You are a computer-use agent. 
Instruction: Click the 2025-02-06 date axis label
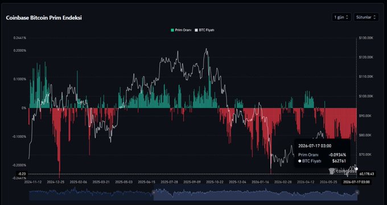78,182
